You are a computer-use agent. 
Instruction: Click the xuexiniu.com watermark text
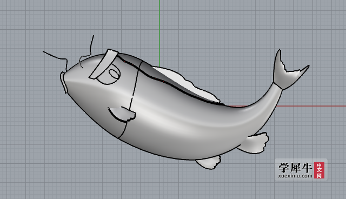(295, 176)
